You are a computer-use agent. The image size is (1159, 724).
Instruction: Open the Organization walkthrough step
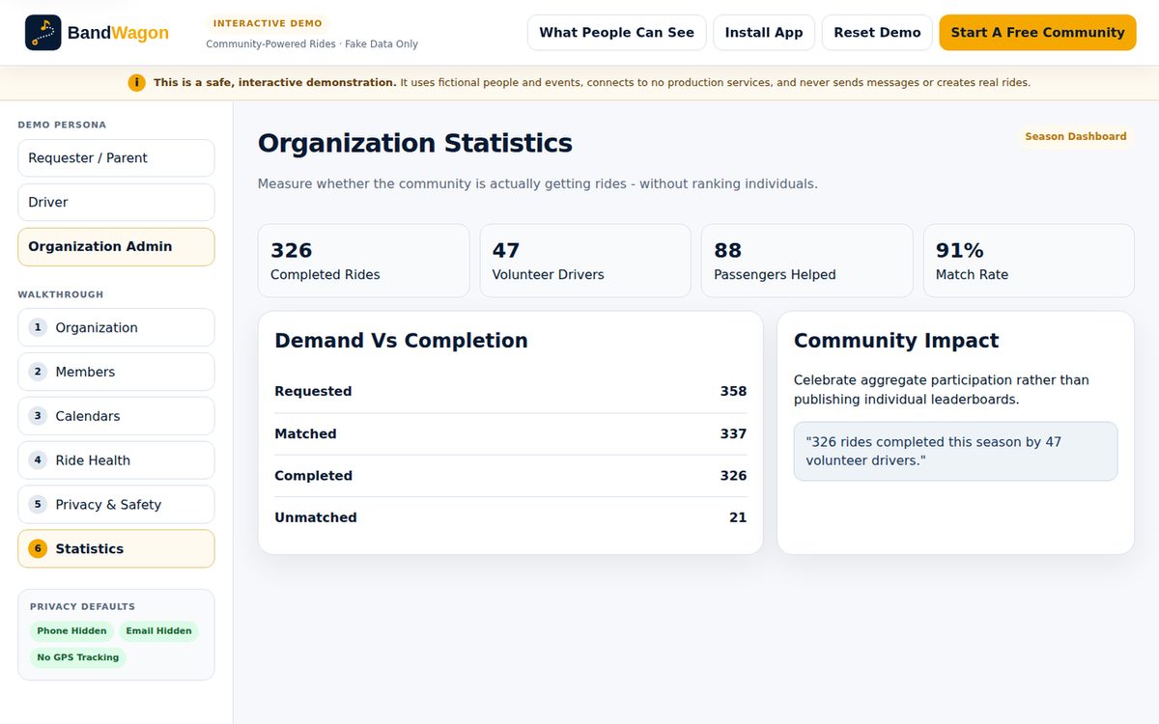116,327
